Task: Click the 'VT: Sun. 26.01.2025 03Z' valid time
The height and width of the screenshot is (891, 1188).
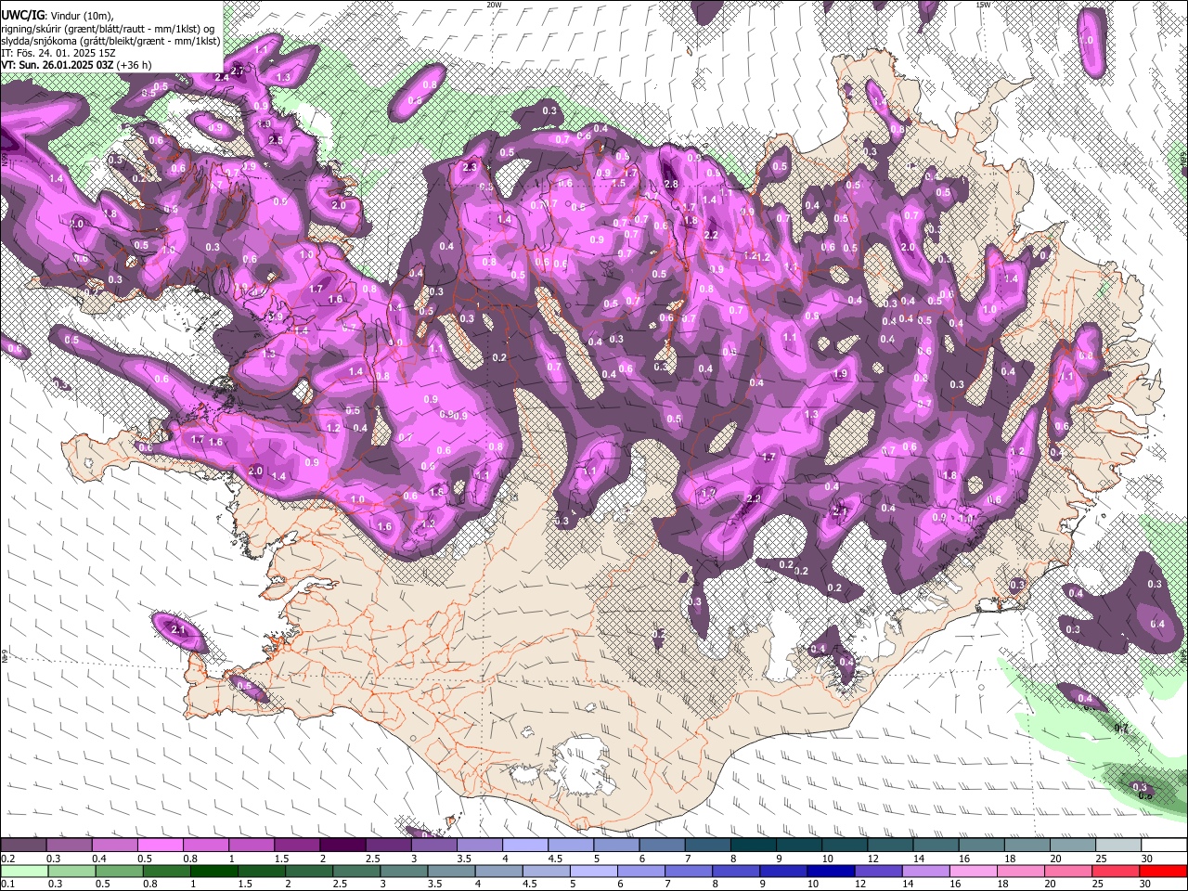Action: click(x=58, y=65)
